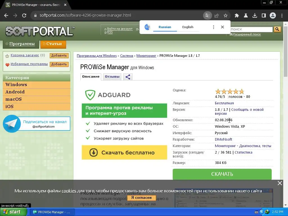Open the Chrome profile avatar
The height and width of the screenshot is (216, 288).
[x=273, y=16]
